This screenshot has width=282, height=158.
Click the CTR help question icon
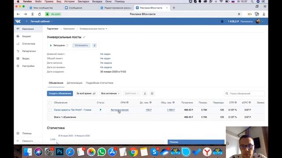(236, 102)
